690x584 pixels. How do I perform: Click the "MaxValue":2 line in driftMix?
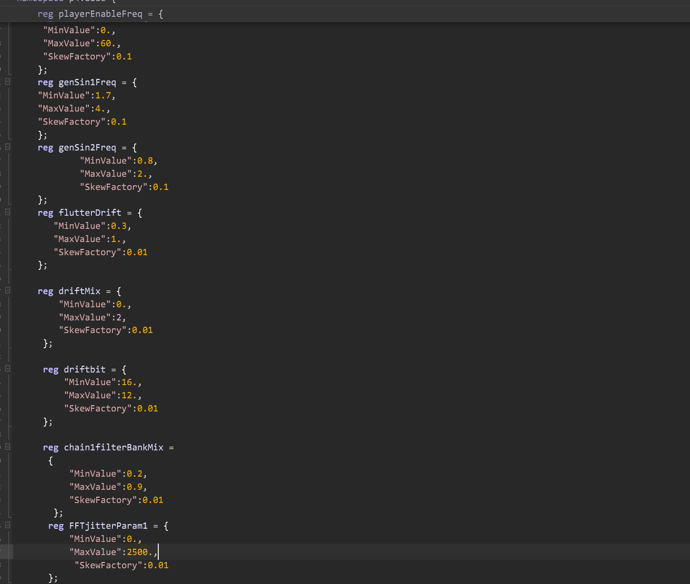93,317
